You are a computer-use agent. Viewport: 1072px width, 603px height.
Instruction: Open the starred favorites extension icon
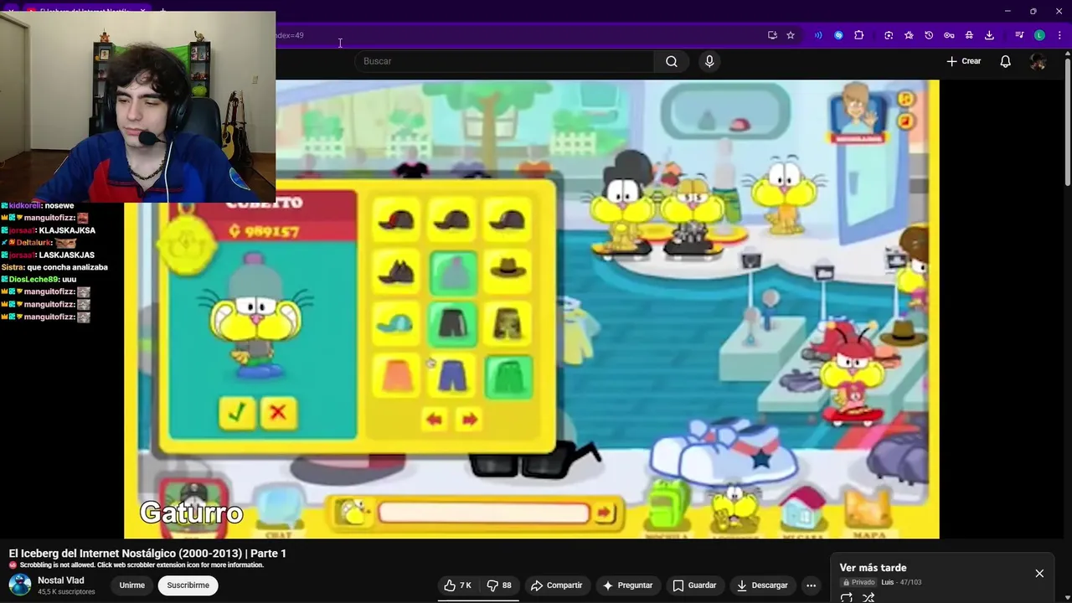pos(909,35)
